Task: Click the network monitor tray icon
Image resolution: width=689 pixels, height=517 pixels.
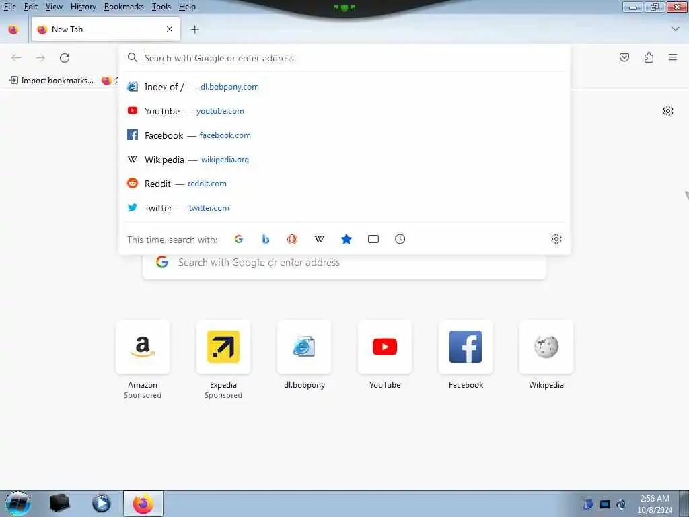Action: pyautogui.click(x=605, y=504)
